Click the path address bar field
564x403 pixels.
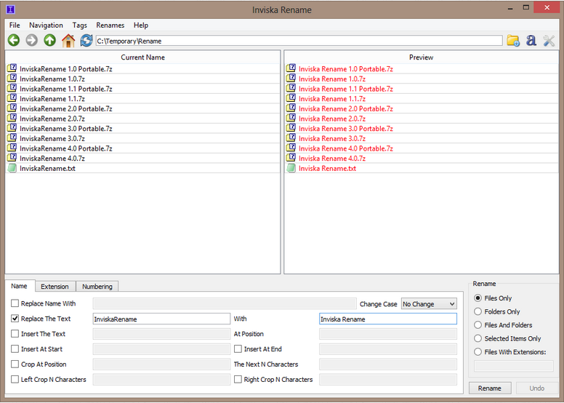point(299,41)
